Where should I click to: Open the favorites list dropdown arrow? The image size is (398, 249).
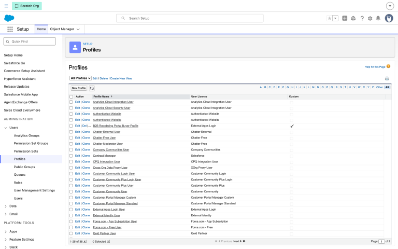pyautogui.click(x=335, y=18)
